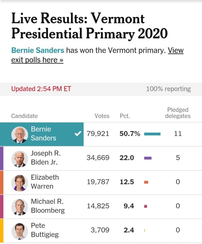Click Bernie Sanders's portrait thumbnail

coord(20,135)
